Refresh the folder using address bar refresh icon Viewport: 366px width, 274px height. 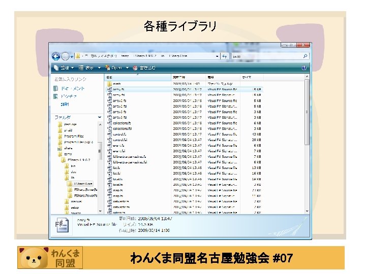[225, 56]
